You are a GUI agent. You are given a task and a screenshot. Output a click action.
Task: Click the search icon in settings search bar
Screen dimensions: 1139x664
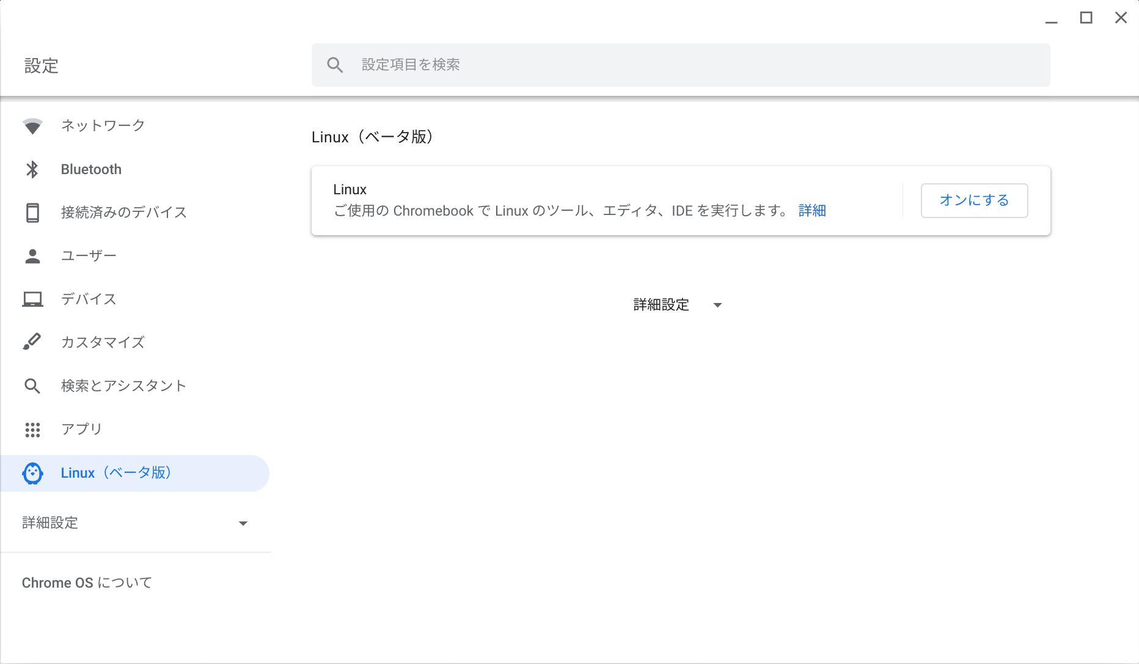click(335, 65)
